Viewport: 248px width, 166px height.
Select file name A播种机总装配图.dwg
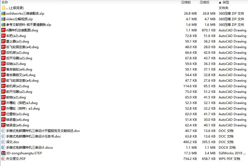coord(22,30)
